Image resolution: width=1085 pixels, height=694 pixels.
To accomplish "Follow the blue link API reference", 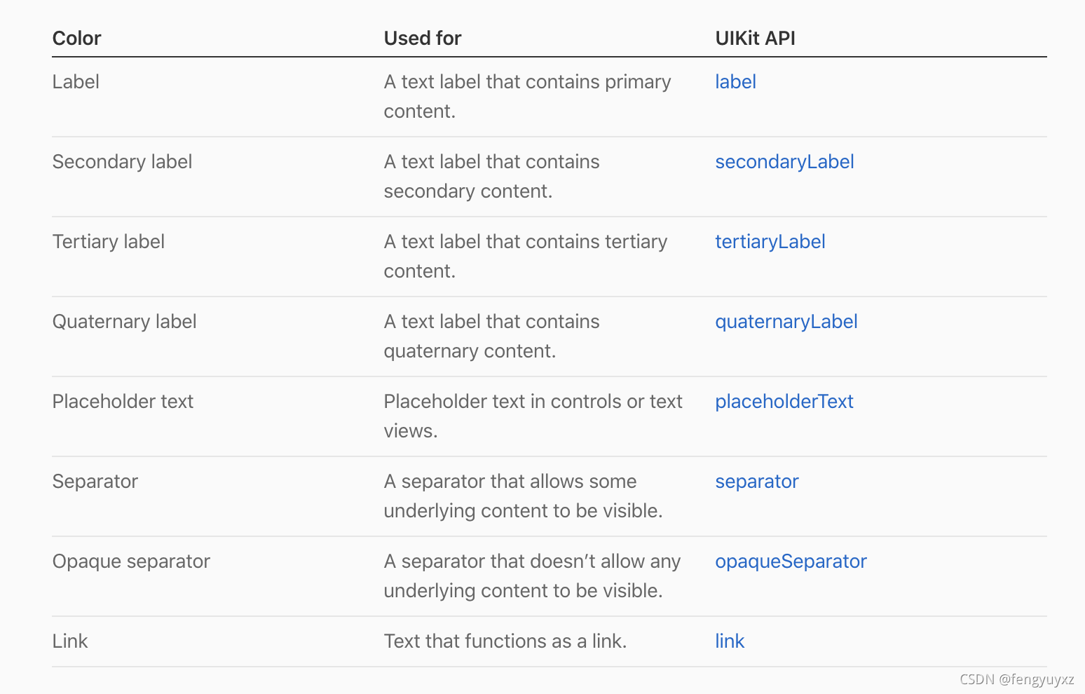I will (x=730, y=641).
